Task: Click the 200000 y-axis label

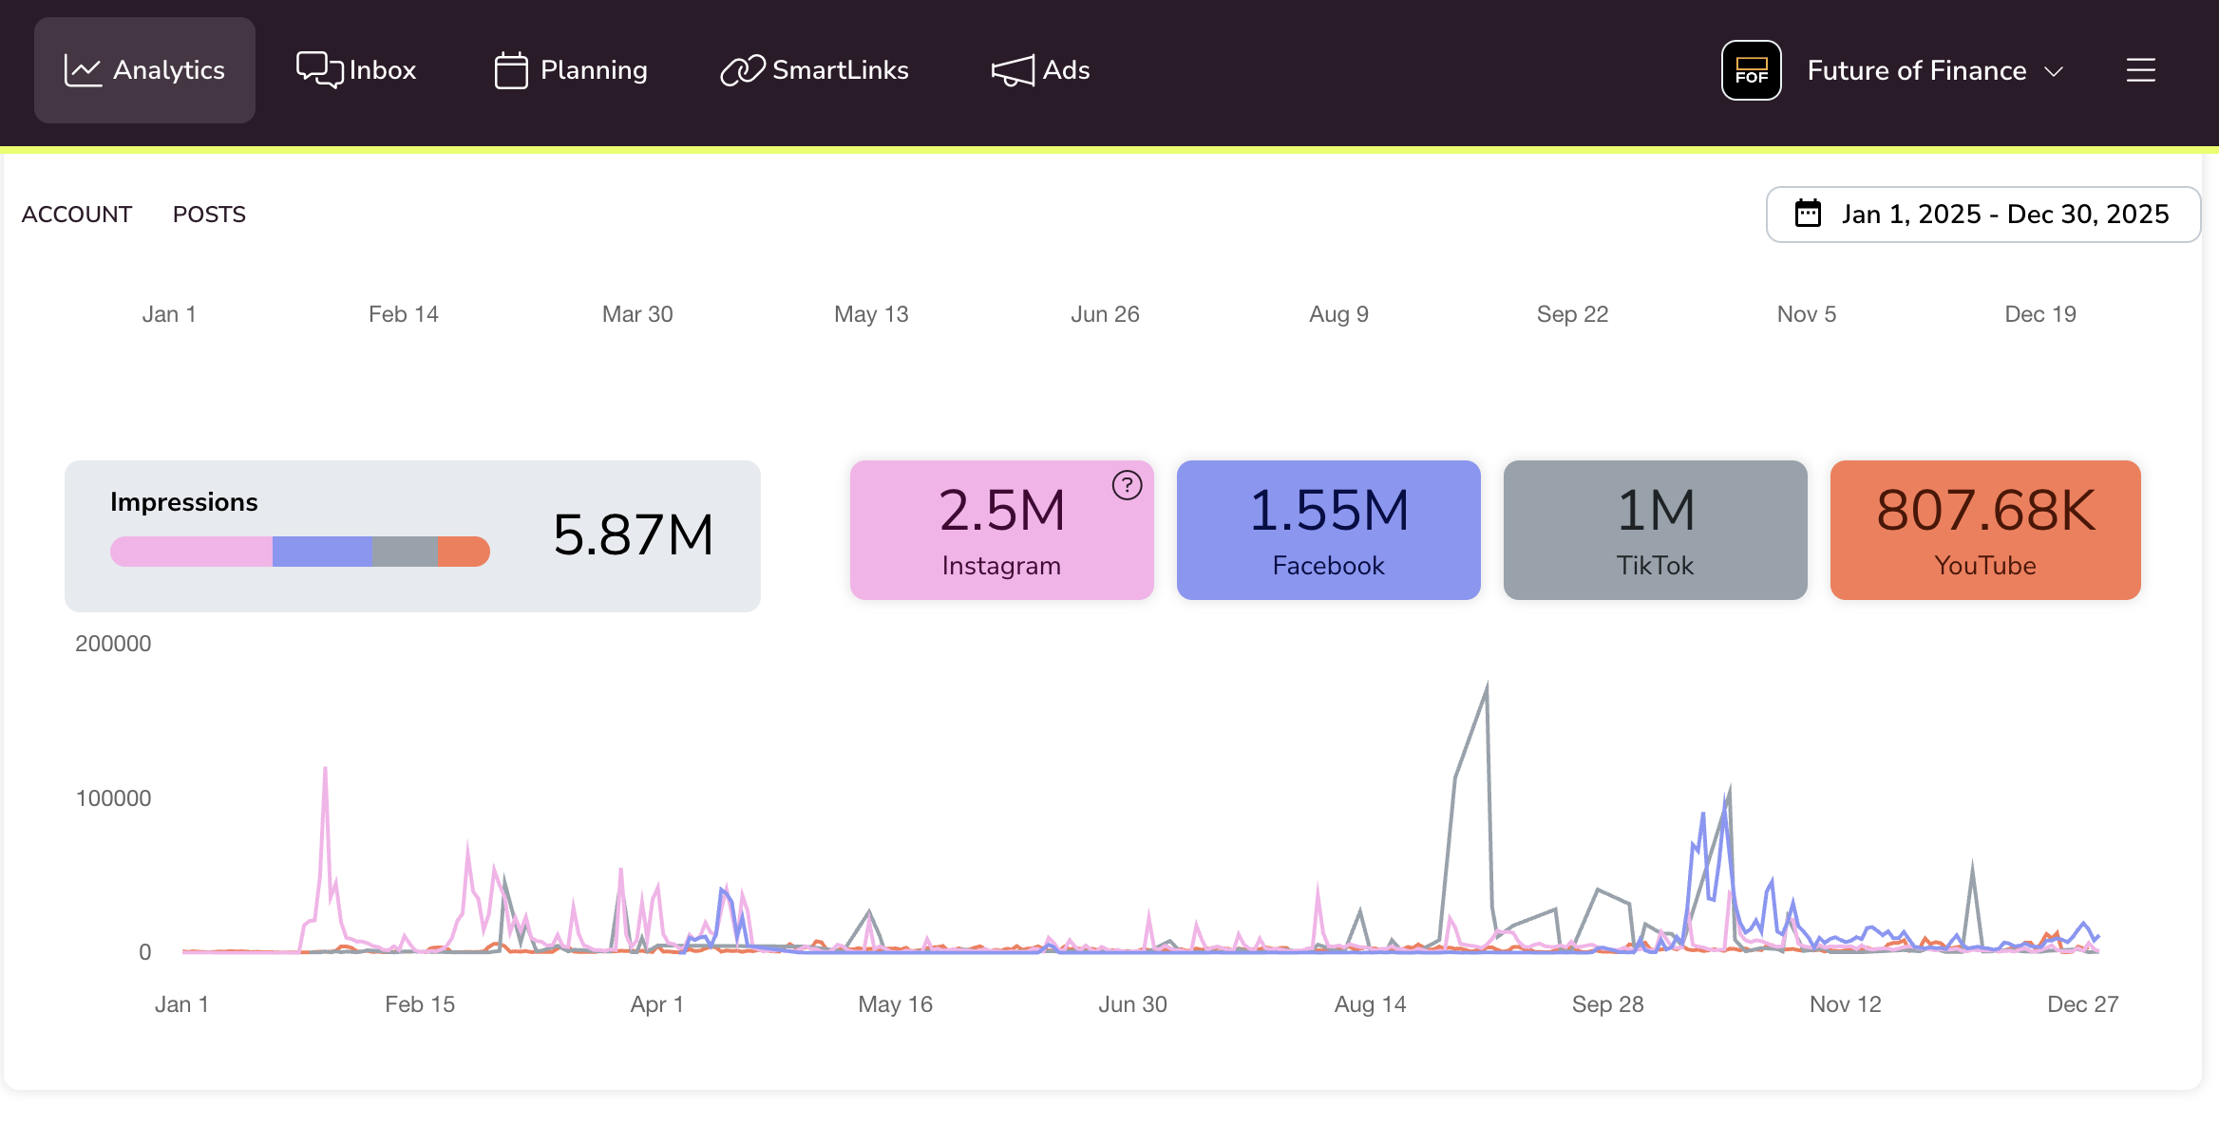Action: point(113,644)
